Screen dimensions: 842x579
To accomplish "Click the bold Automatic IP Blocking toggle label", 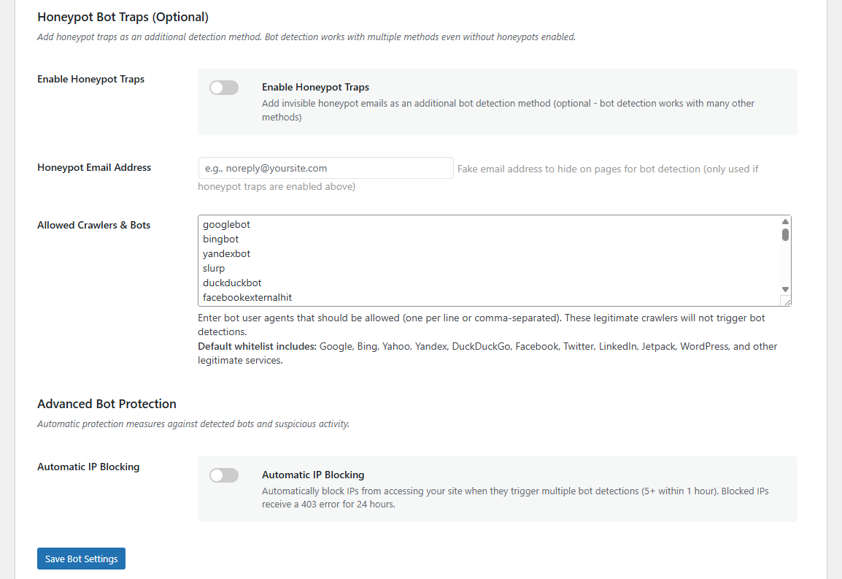I will (x=313, y=475).
